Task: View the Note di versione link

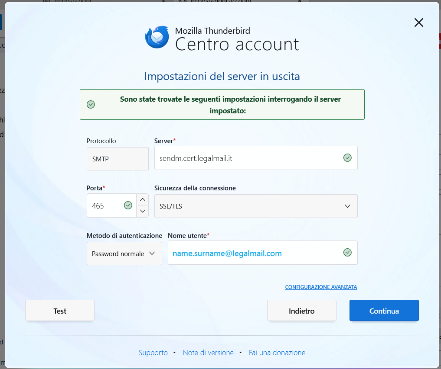Action: [x=208, y=353]
